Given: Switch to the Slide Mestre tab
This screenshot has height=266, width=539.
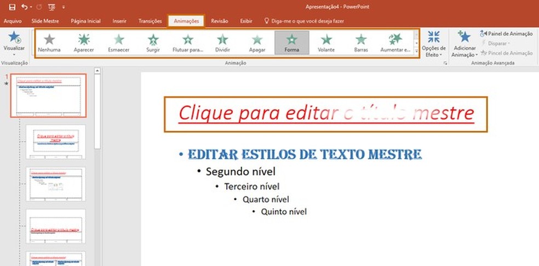Looking at the screenshot, I should (45, 21).
